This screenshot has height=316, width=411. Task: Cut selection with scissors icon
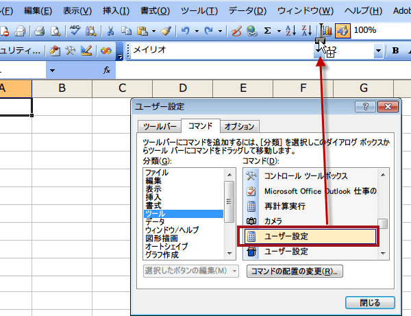(110, 31)
